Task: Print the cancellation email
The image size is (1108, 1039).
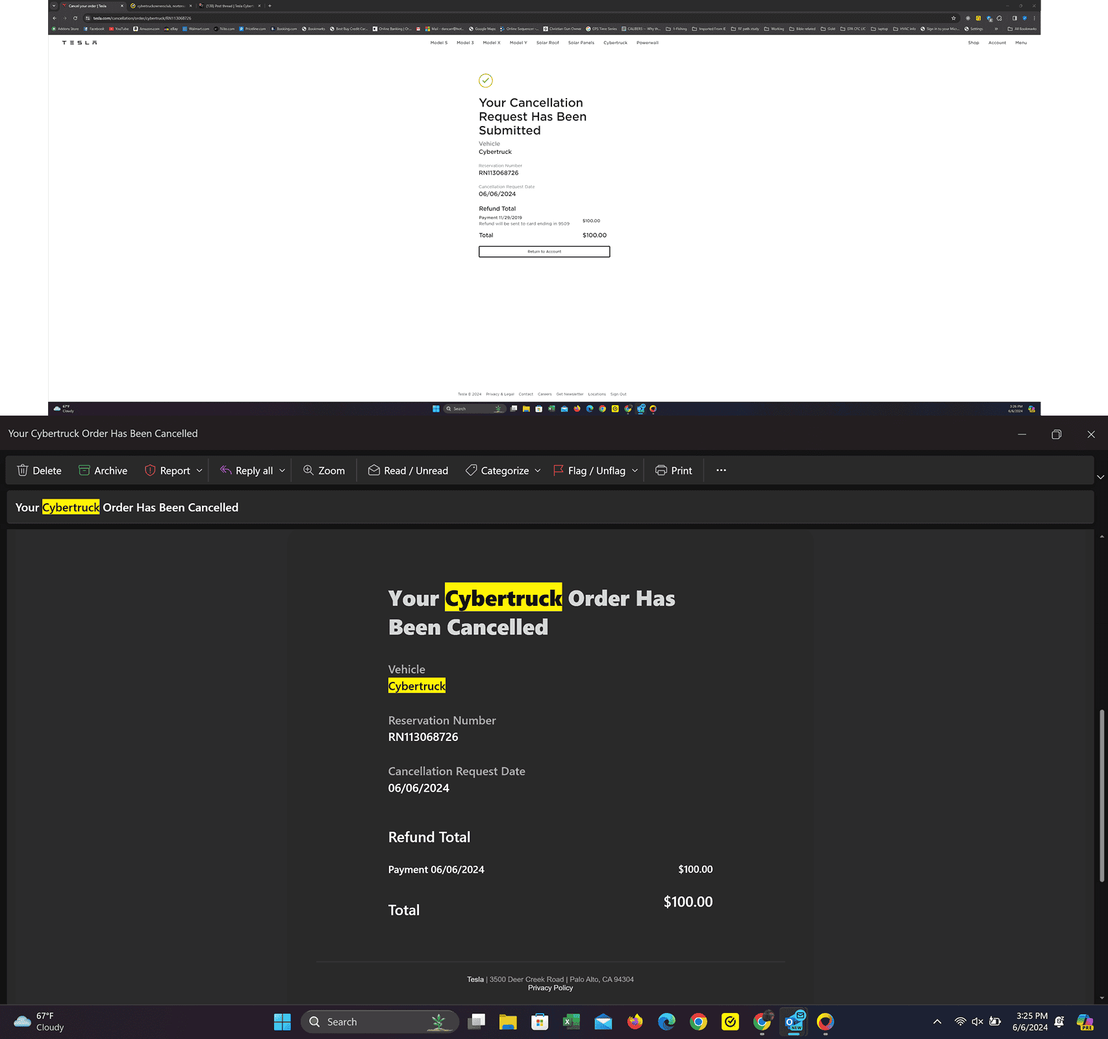Action: [674, 471]
